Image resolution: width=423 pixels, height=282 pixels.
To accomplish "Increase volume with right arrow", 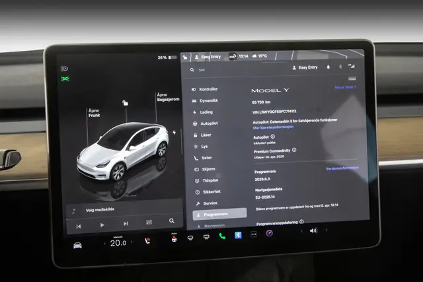I will click(326, 230).
